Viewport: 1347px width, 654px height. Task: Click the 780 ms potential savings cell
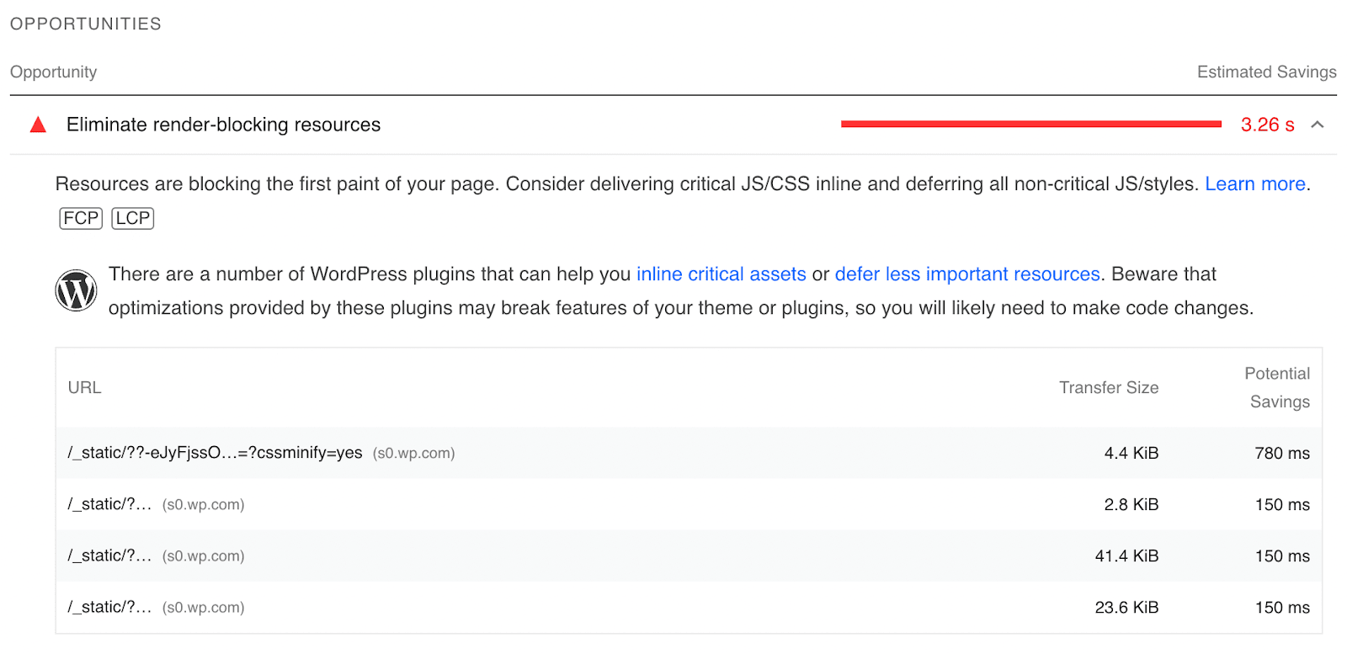pyautogui.click(x=1281, y=453)
